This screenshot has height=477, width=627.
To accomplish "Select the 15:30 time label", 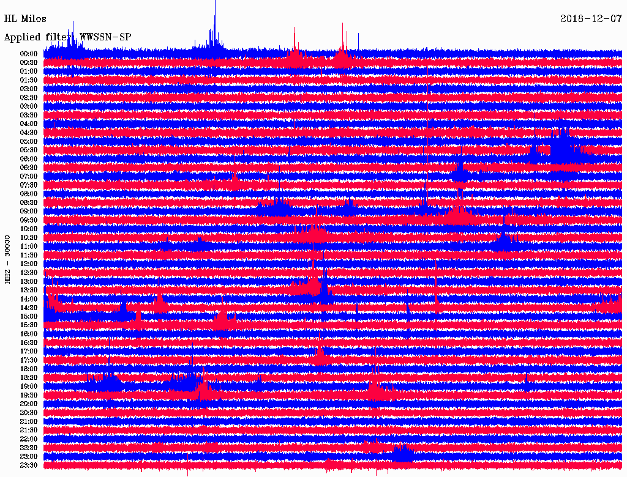I will click(29, 325).
